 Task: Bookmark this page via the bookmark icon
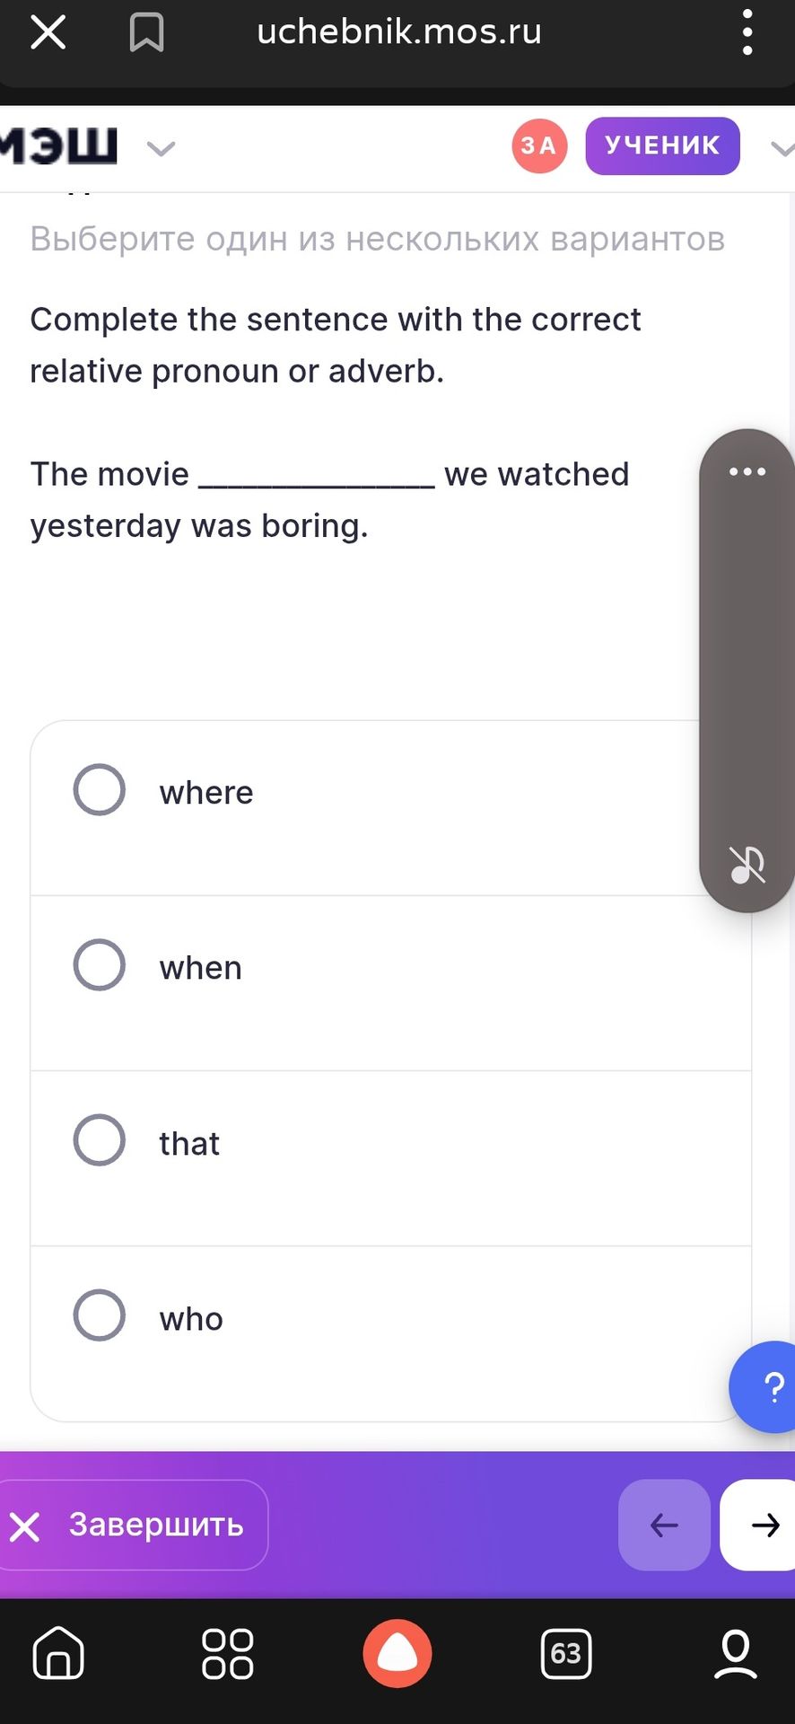[146, 32]
